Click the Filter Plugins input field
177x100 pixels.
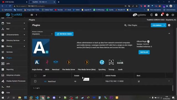coord(138,25)
